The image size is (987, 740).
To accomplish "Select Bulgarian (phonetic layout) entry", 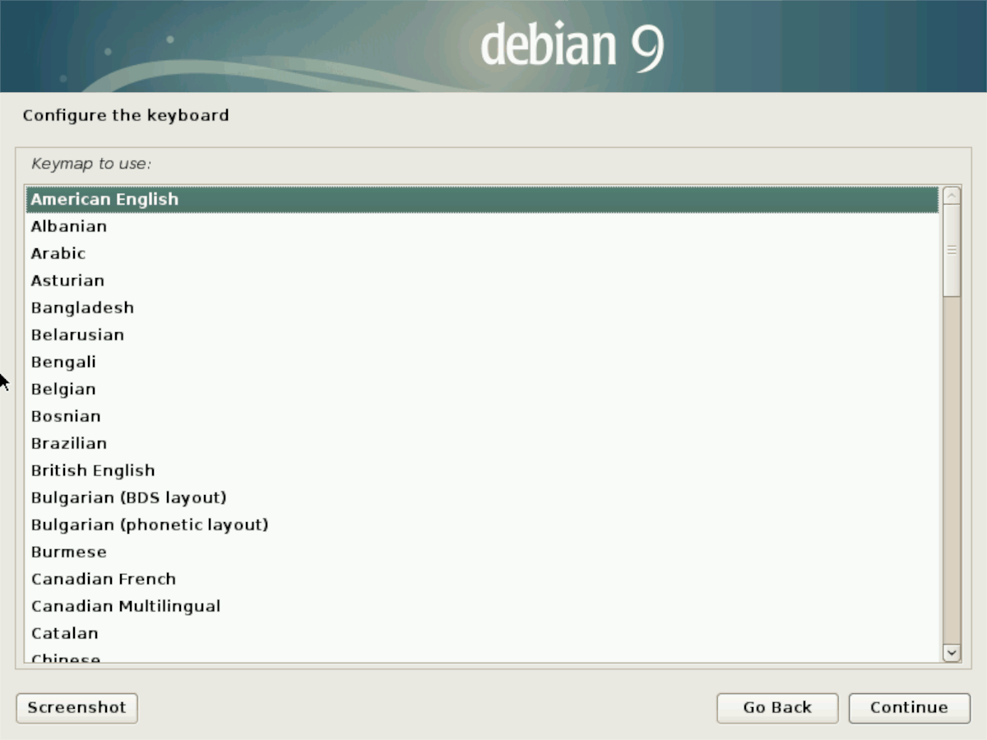I will coord(150,525).
